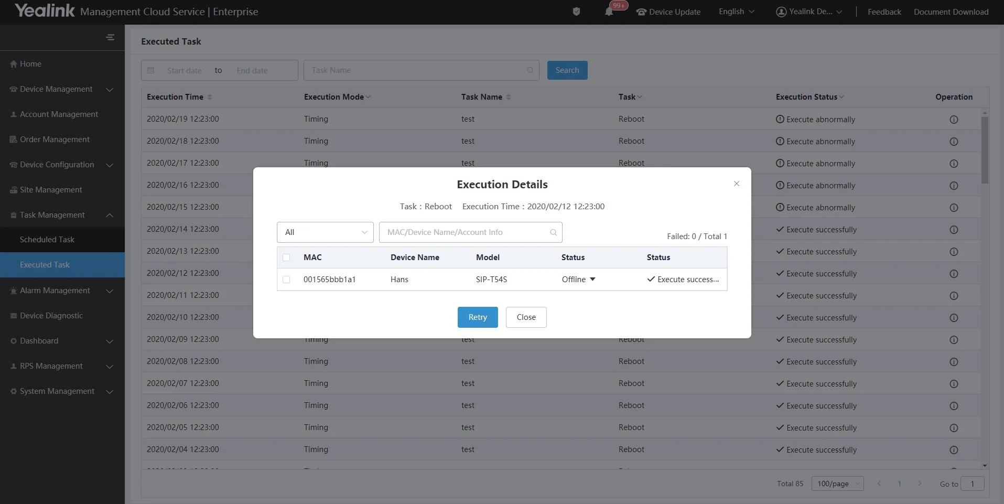Image resolution: width=1004 pixels, height=504 pixels.
Task: Click the notification bell icon
Action: pyautogui.click(x=609, y=12)
